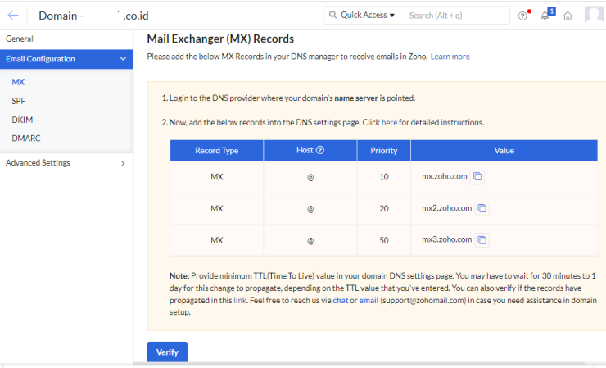This screenshot has width=606, height=368.
Task: Click the Value column header
Action: (x=504, y=151)
